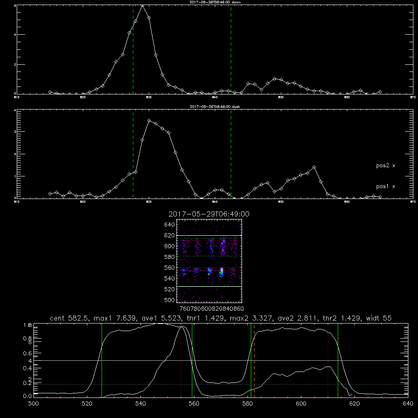418x418 pixels.
Task: Click the 'max2 3.327' value
Action: tap(251, 318)
